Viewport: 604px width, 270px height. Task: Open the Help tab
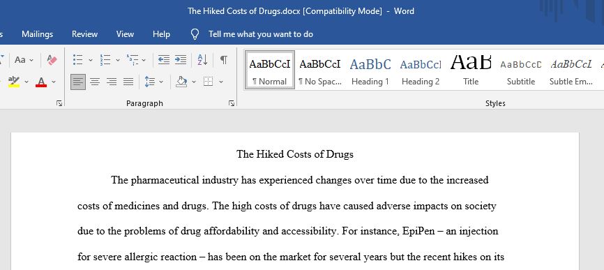click(161, 34)
